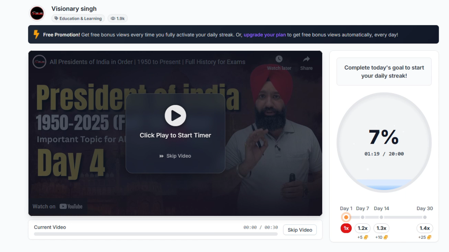449x252 pixels.
Task: Open the video title link
Action: click(148, 62)
